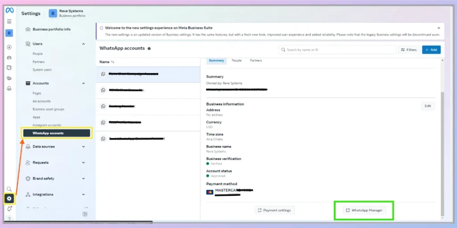The height and width of the screenshot is (228, 457).
Task: Click the Accounts section icon
Action: [x=28, y=83]
